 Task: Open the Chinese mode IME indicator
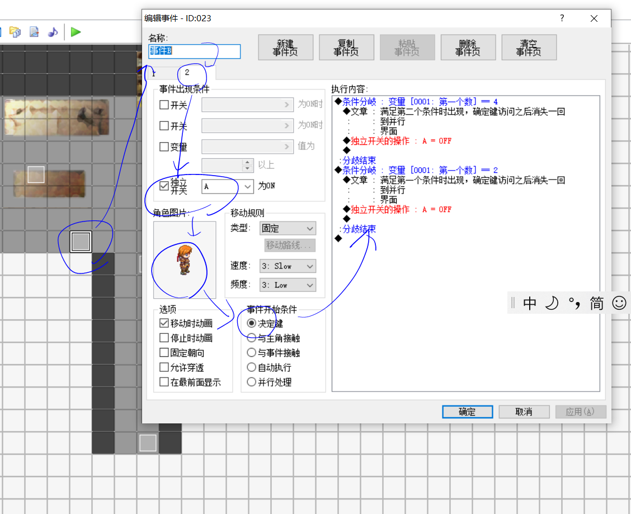point(530,303)
